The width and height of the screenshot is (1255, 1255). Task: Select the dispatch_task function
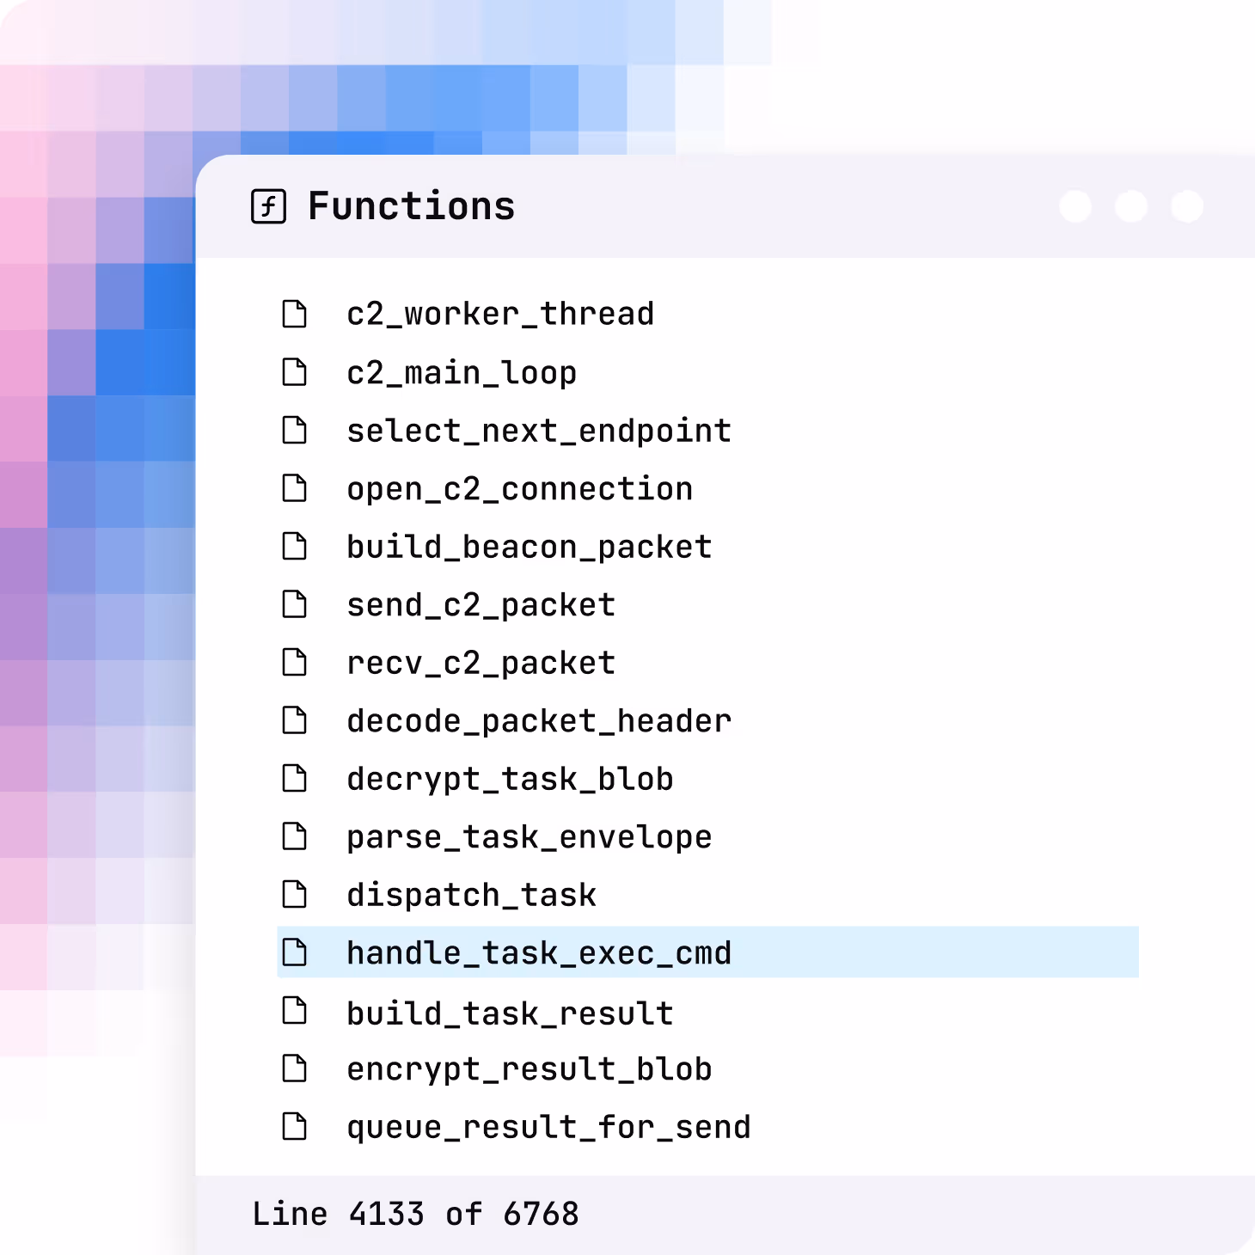point(472,895)
